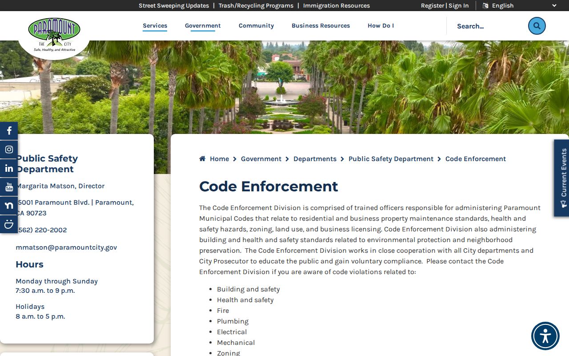Click the blue search magnifier button

tap(537, 26)
